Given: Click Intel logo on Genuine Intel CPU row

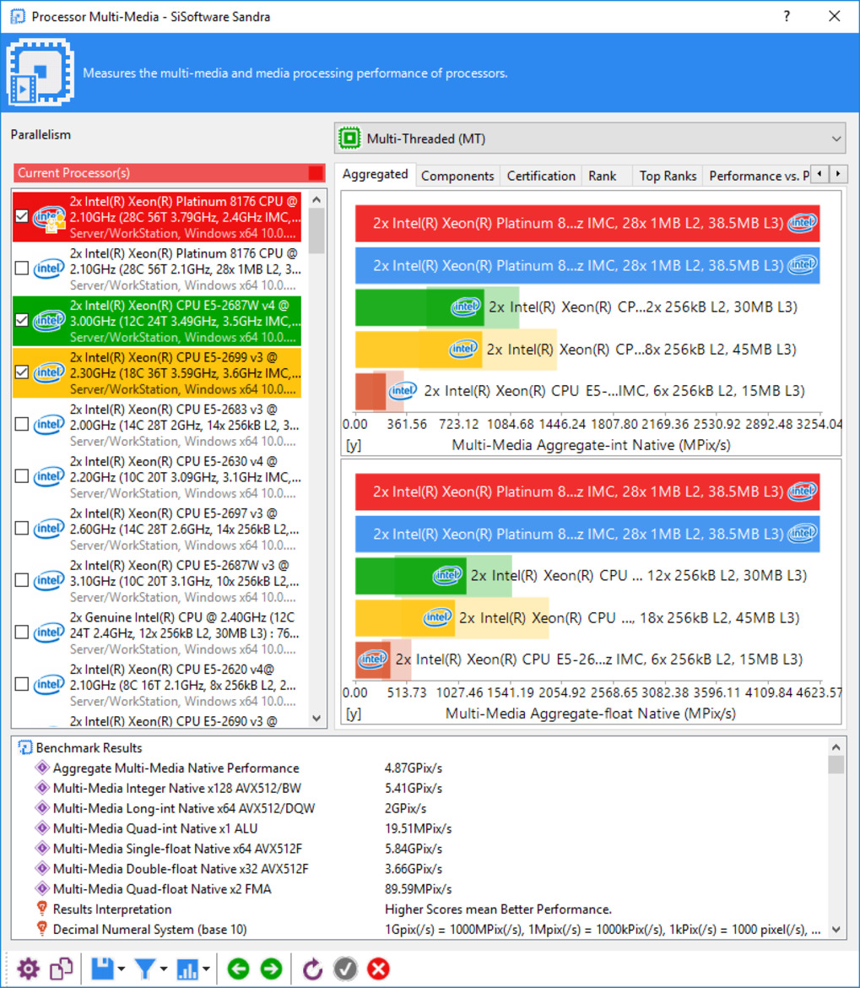Looking at the screenshot, I should point(49,632).
